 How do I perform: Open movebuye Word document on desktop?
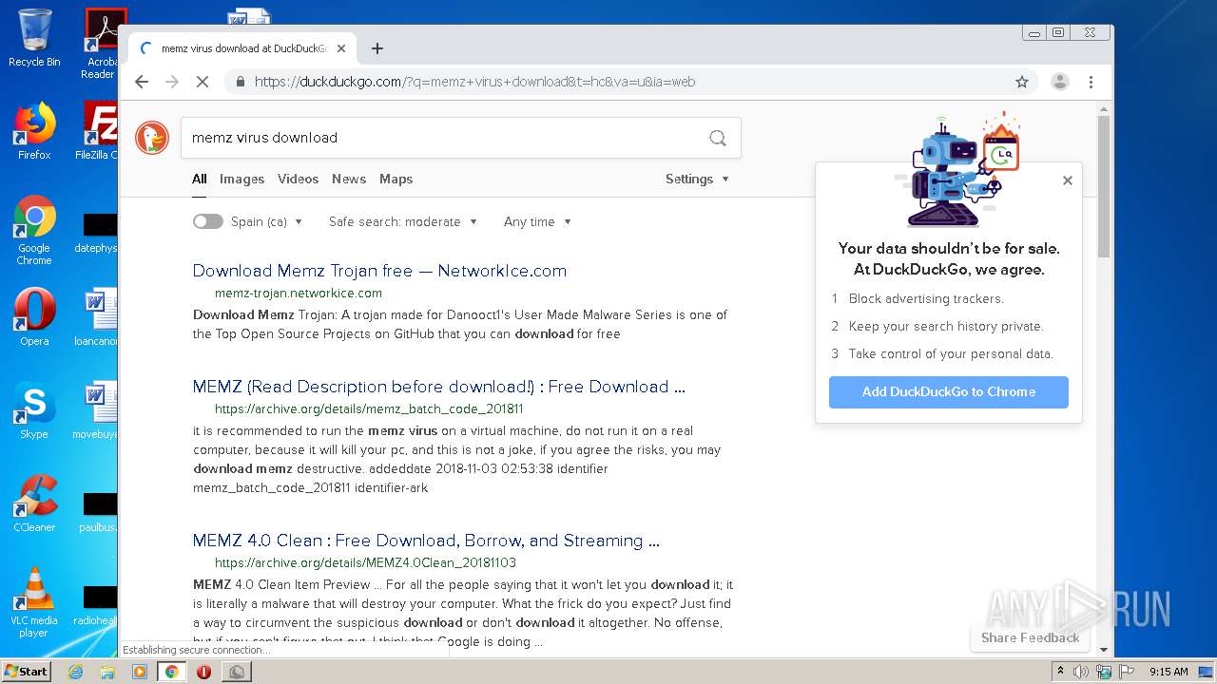(97, 410)
